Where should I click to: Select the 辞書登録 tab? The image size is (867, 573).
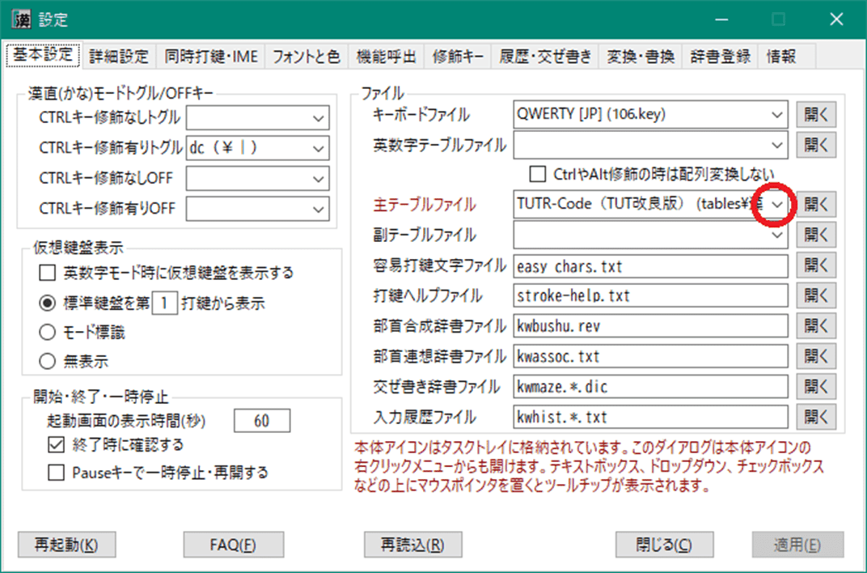click(721, 57)
